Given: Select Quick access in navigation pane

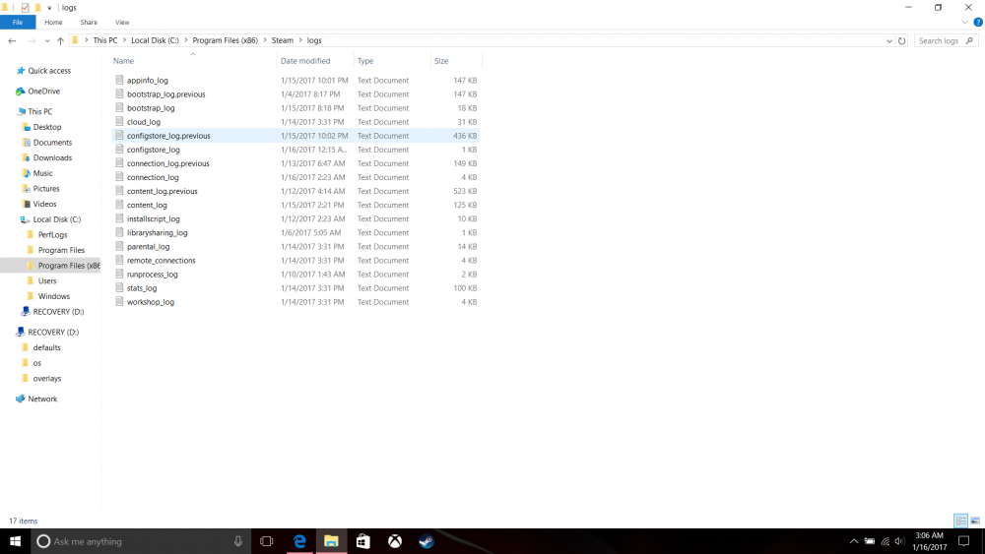Looking at the screenshot, I should coord(49,71).
